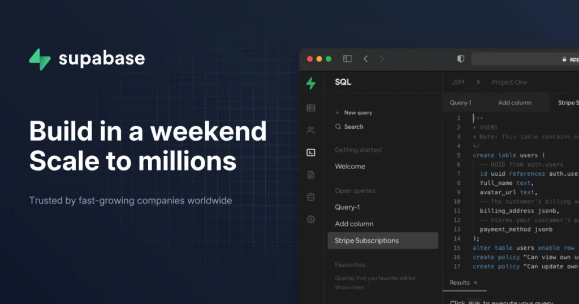
Task: Switch to the Add column editor tab
Action: [x=515, y=103]
